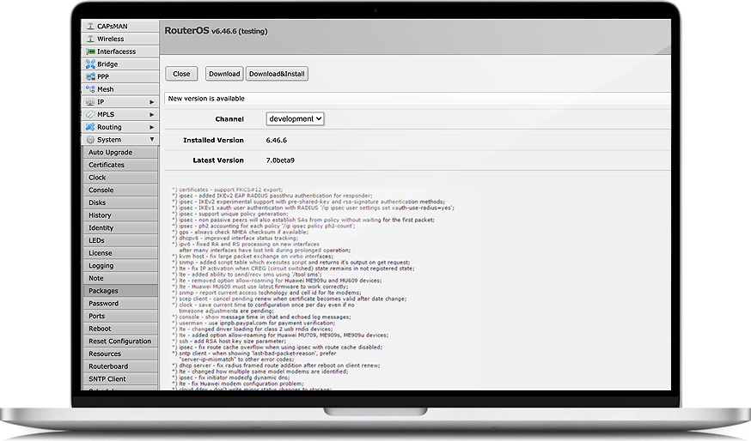The image size is (751, 441).
Task: Click changelog line about gps NMEA checksum
Action: coord(241,232)
